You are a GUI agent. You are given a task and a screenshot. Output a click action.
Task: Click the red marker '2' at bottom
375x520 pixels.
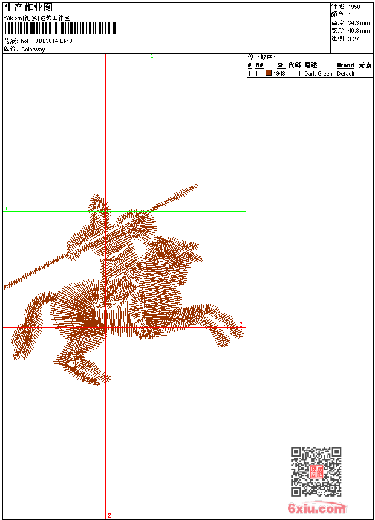click(109, 515)
